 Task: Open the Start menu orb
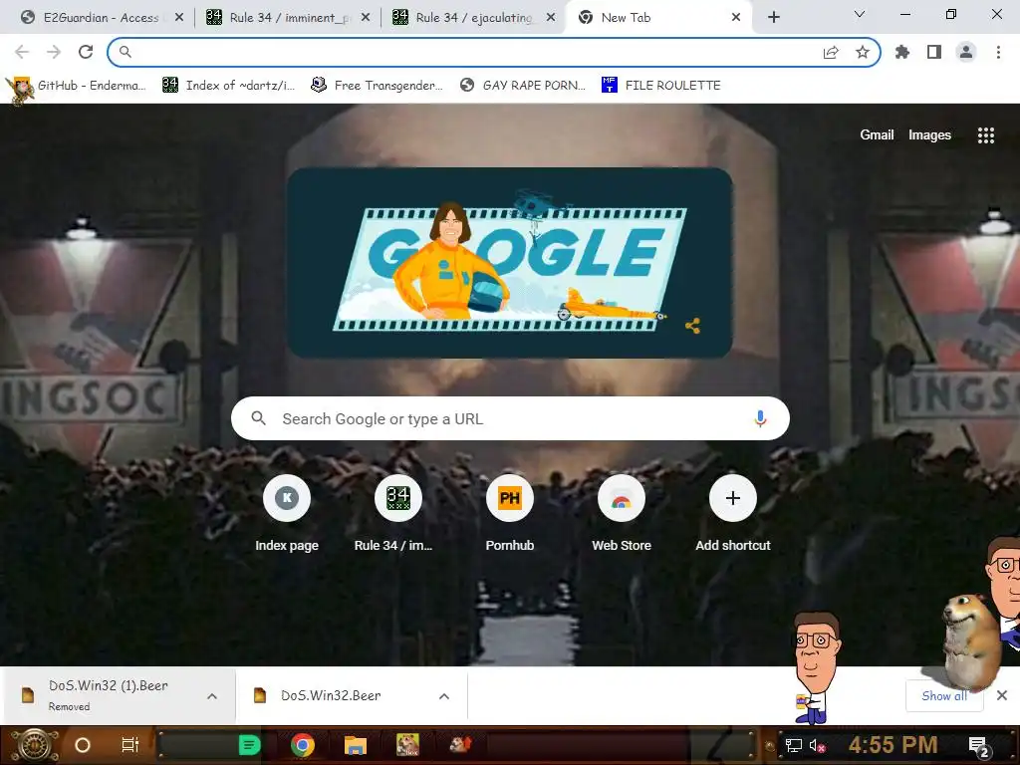pyautogui.click(x=35, y=745)
